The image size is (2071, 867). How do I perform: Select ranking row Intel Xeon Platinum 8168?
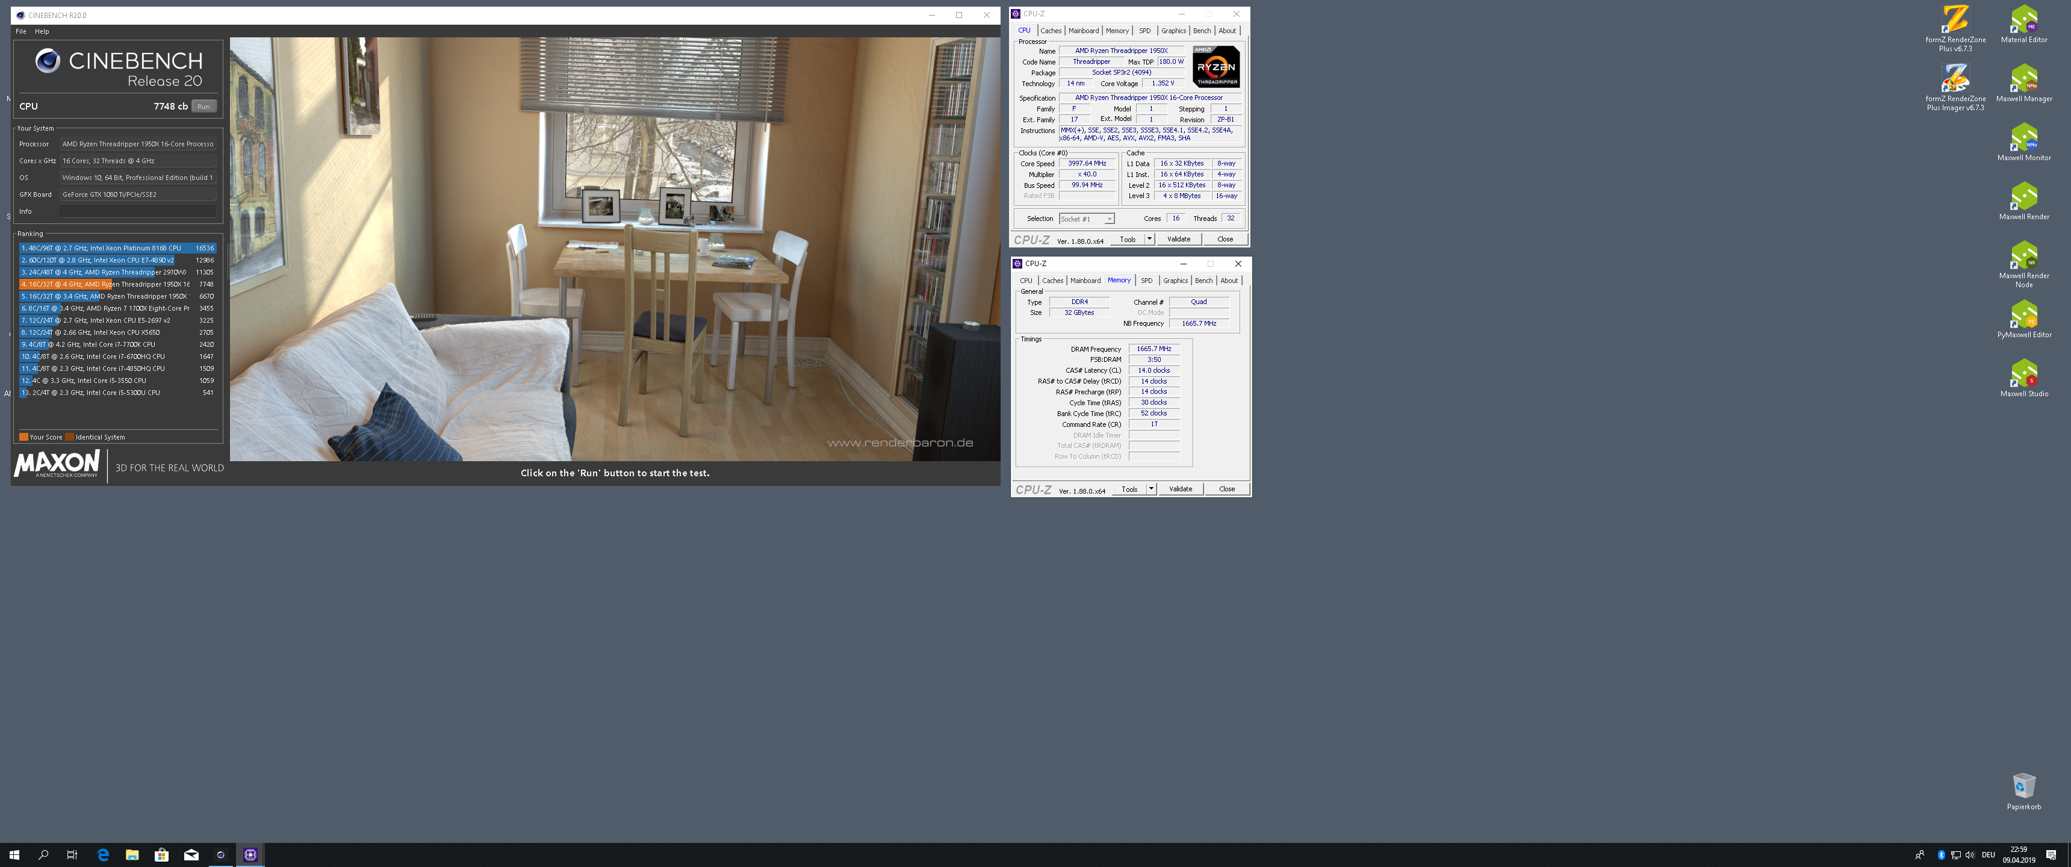pyautogui.click(x=117, y=249)
